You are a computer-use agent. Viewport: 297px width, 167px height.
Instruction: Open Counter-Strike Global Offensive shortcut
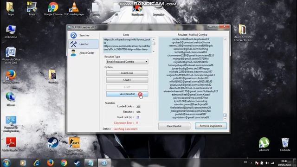[x=74, y=146]
